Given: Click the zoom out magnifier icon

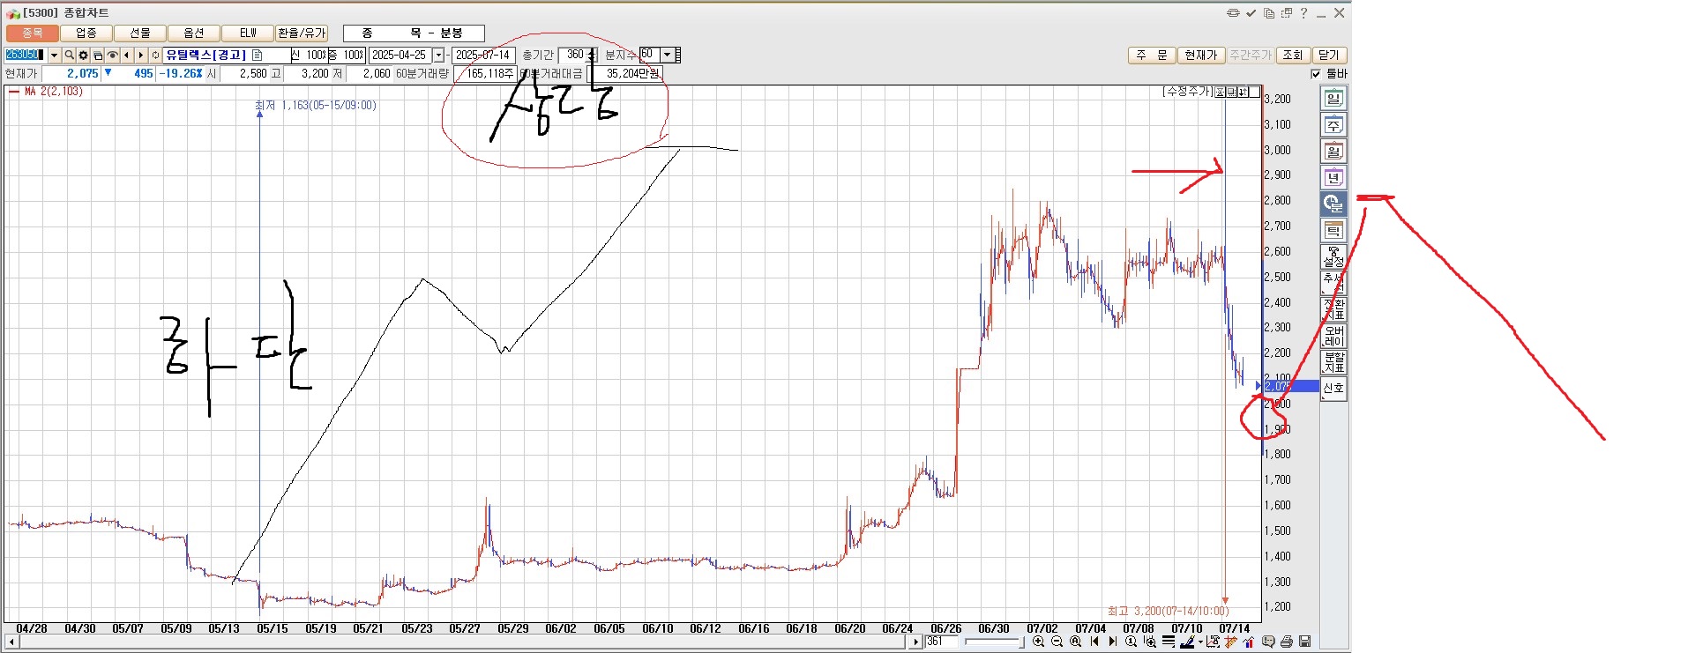Looking at the screenshot, I should click(1057, 642).
